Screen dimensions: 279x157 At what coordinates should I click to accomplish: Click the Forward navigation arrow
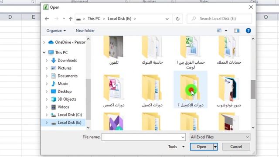[56, 19]
